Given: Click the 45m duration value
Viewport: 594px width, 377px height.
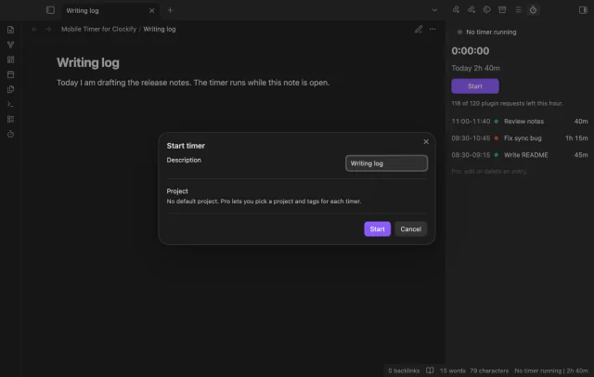Looking at the screenshot, I should pos(581,155).
